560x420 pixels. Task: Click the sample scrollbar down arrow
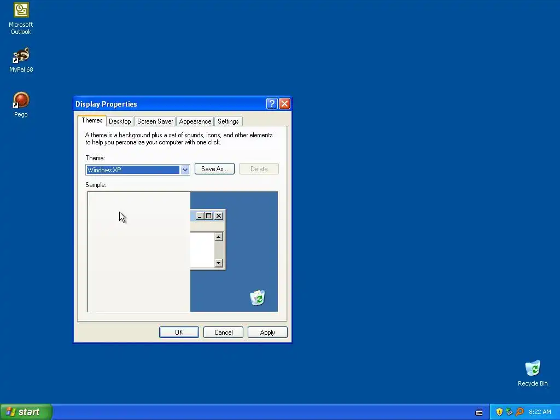[x=219, y=263]
